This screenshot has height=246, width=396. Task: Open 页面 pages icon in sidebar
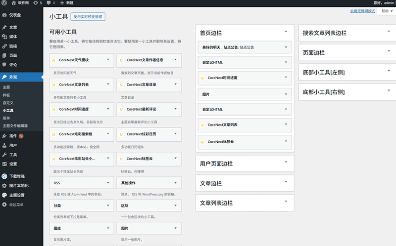(x=4, y=55)
